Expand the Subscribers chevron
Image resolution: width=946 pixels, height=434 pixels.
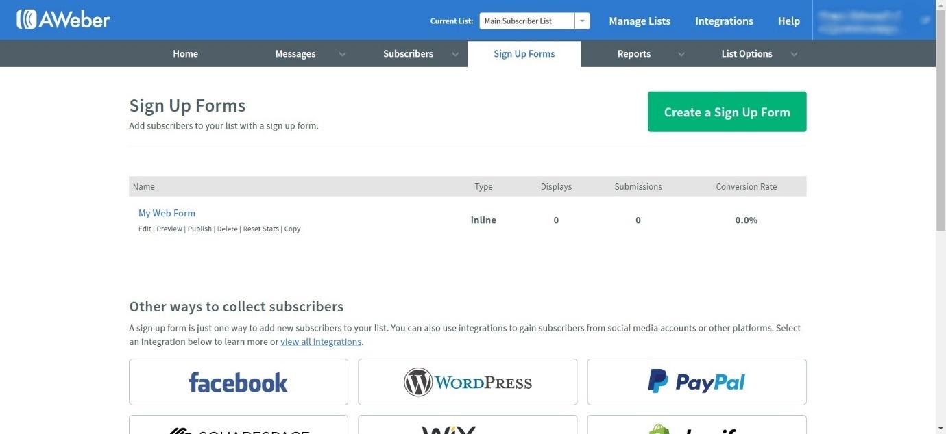click(x=455, y=54)
